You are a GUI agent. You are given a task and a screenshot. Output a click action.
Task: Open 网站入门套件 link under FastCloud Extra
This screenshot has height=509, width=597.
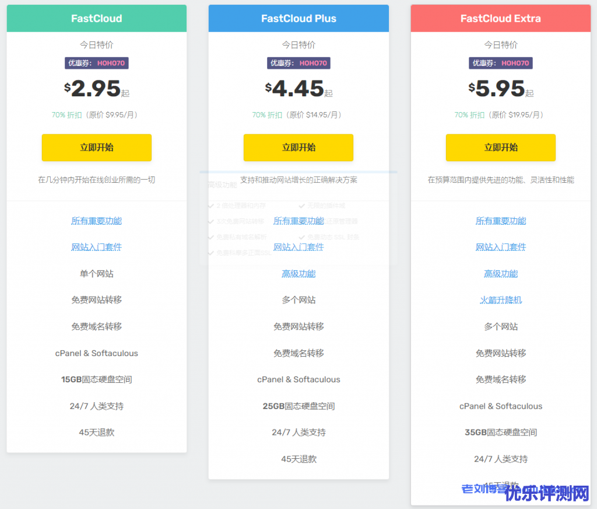[500, 247]
